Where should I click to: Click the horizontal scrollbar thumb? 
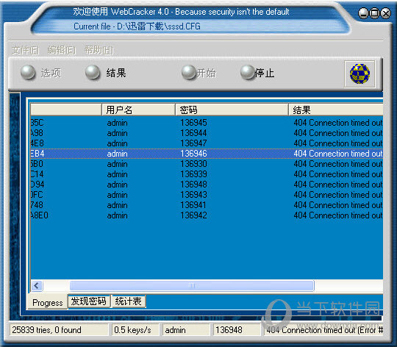(x=192, y=286)
